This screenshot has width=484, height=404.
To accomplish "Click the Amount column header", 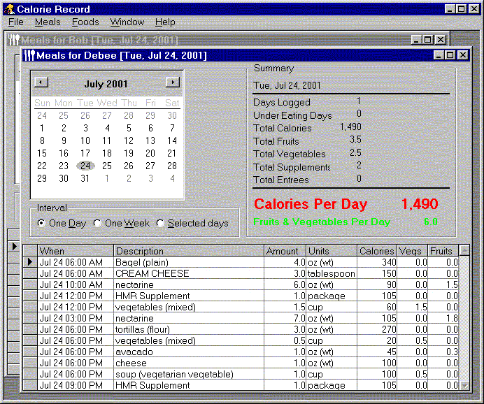I will pyautogui.click(x=285, y=251).
